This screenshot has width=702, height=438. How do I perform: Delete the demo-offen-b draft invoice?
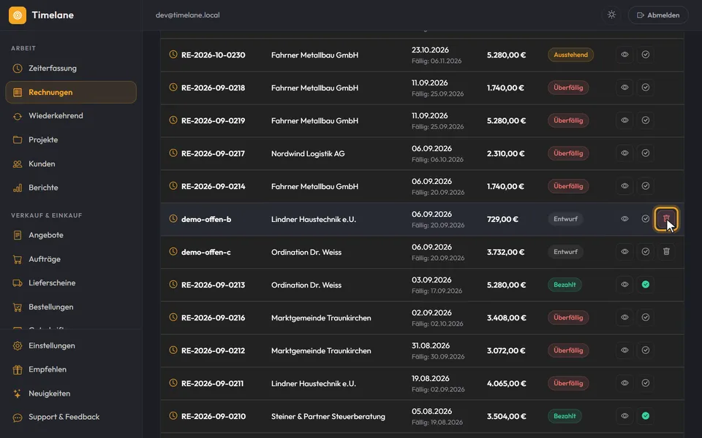(666, 219)
